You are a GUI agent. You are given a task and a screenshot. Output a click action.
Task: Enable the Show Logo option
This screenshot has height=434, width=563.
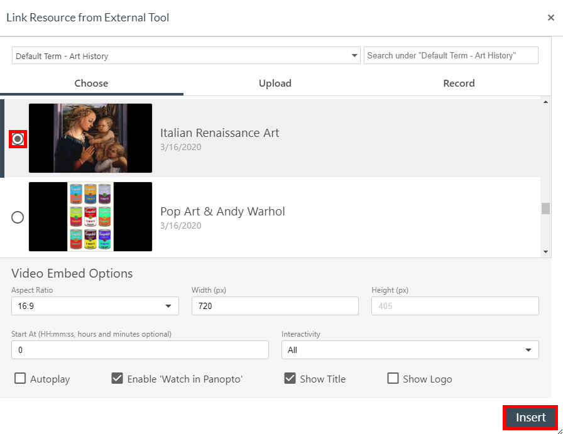pyautogui.click(x=393, y=378)
